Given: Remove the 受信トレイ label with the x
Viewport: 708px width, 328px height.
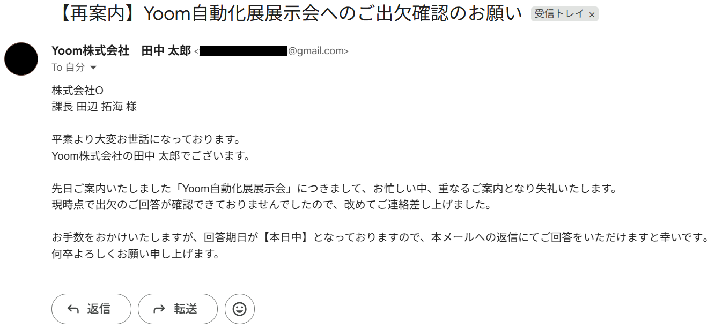Looking at the screenshot, I should click(592, 15).
